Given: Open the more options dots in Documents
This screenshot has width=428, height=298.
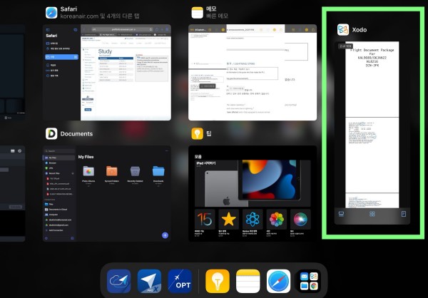Looking at the screenshot, I should click(x=167, y=150).
